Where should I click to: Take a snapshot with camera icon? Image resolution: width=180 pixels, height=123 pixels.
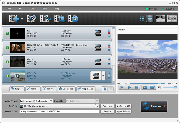(x=145, y=87)
